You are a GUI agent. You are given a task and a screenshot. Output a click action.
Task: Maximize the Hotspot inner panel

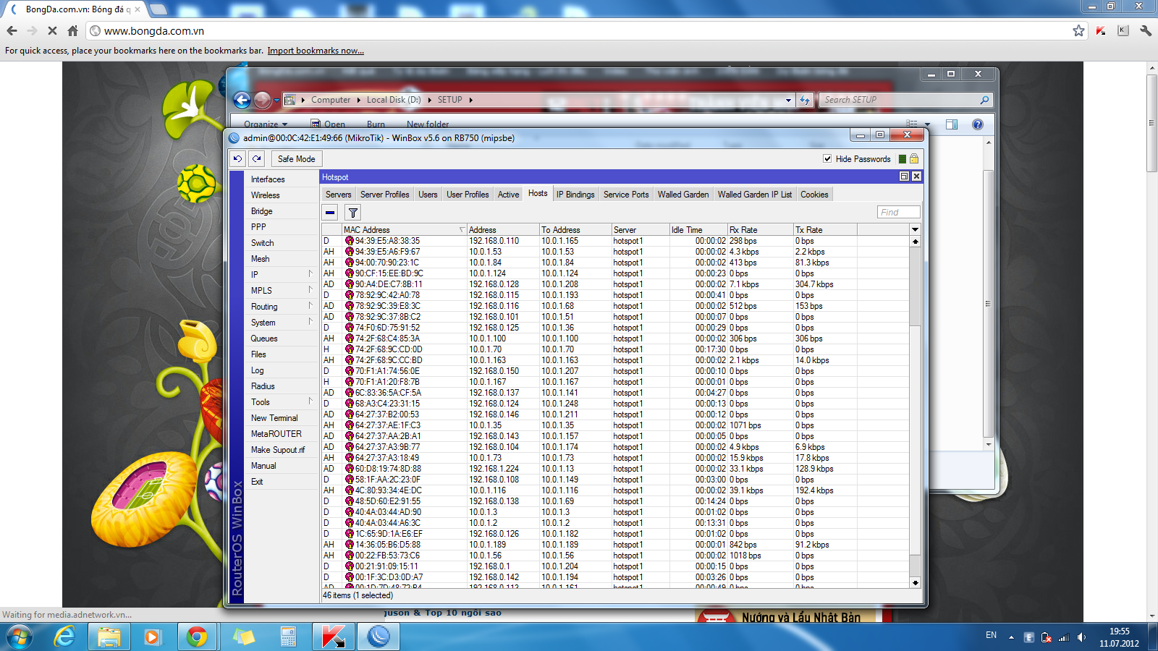click(x=904, y=176)
